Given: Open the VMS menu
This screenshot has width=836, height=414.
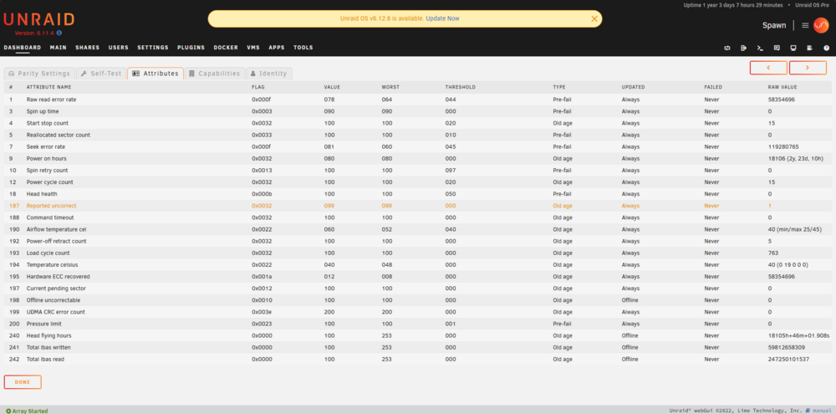Looking at the screenshot, I should pos(253,48).
